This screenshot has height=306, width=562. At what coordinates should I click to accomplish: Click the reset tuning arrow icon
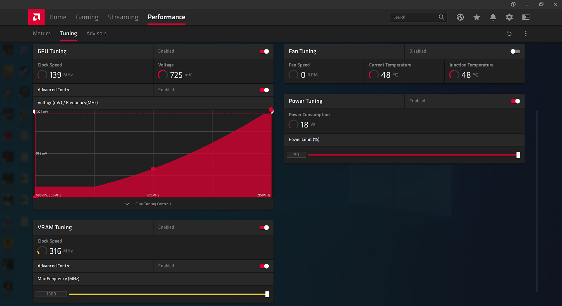[x=509, y=33]
